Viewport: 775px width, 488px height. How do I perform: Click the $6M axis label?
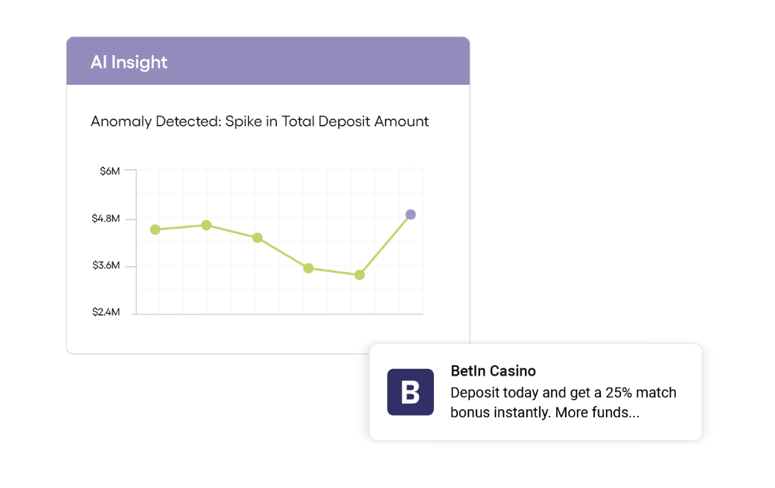pyautogui.click(x=109, y=171)
